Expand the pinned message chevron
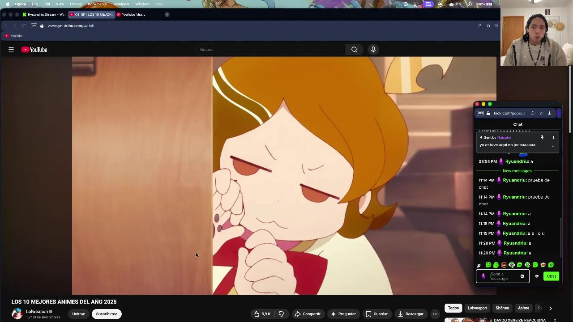 (x=553, y=146)
